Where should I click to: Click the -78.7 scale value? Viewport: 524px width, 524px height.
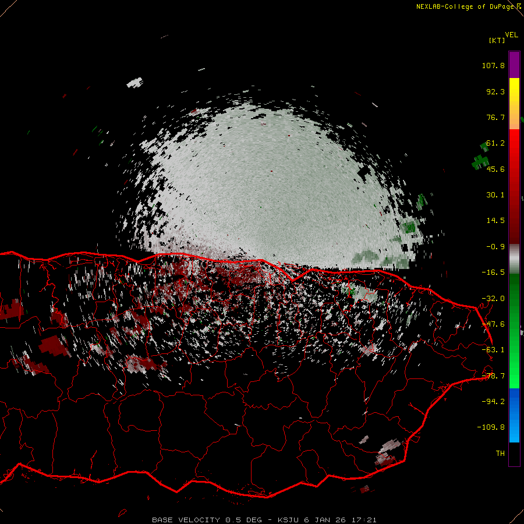point(493,376)
